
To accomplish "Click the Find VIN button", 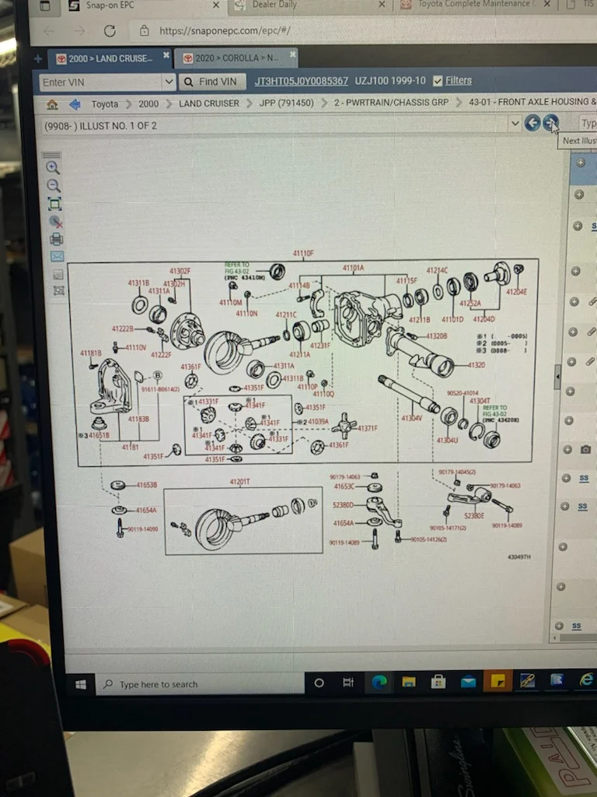I will point(212,81).
